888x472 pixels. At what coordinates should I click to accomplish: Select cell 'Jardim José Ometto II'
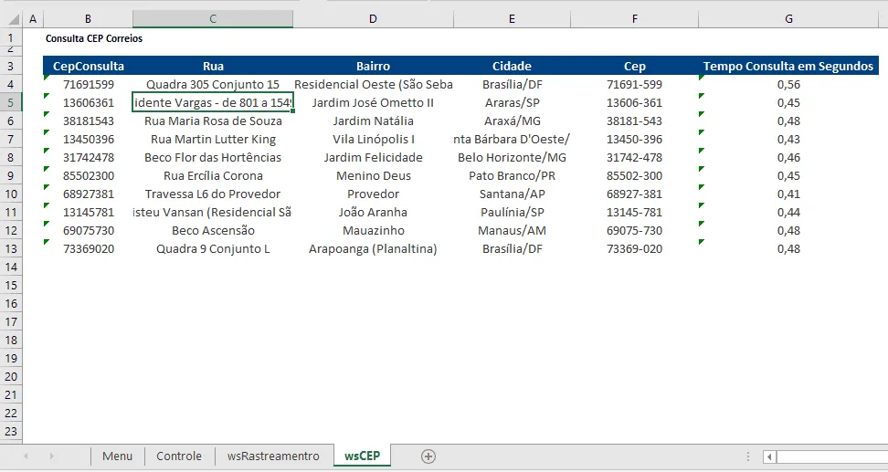click(373, 102)
